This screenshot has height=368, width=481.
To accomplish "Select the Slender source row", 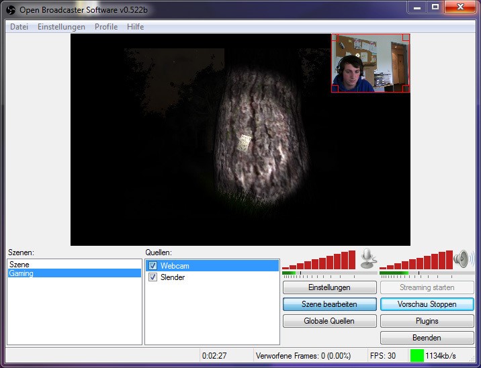I will click(212, 277).
